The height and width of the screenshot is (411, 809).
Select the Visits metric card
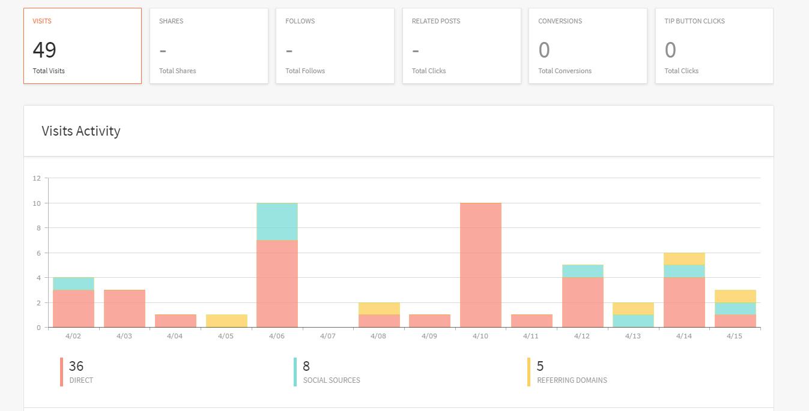tap(82, 46)
